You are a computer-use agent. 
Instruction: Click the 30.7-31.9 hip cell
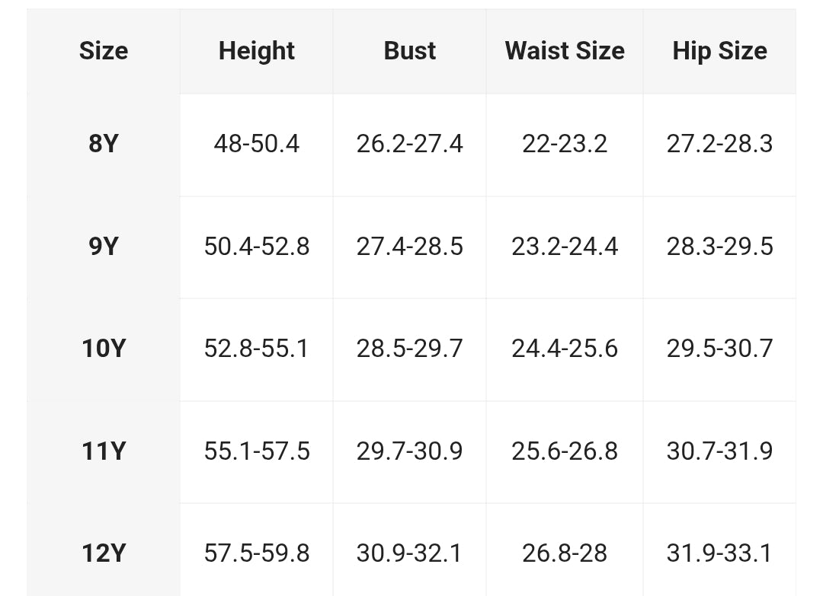[x=719, y=451]
